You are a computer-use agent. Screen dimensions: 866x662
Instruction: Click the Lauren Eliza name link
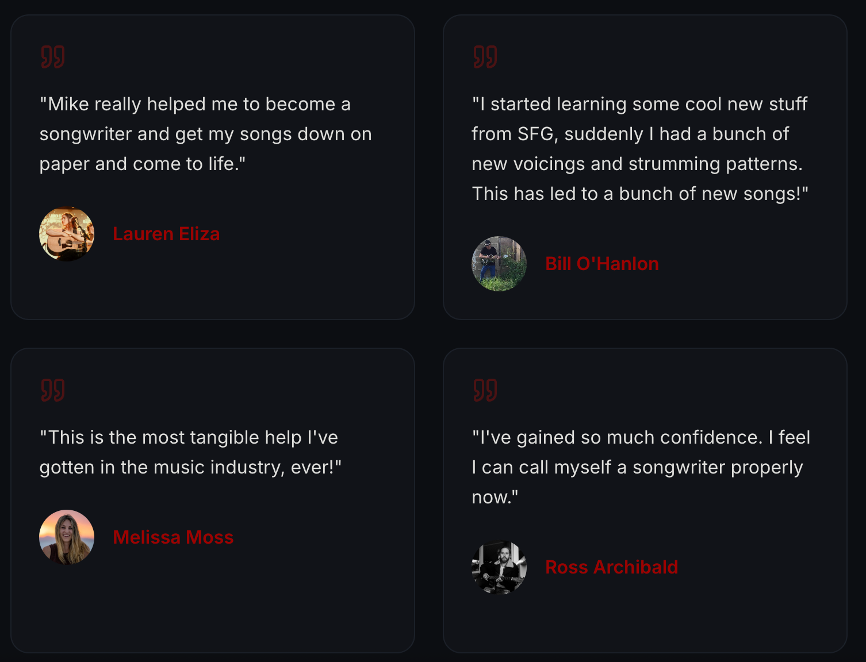coord(166,234)
